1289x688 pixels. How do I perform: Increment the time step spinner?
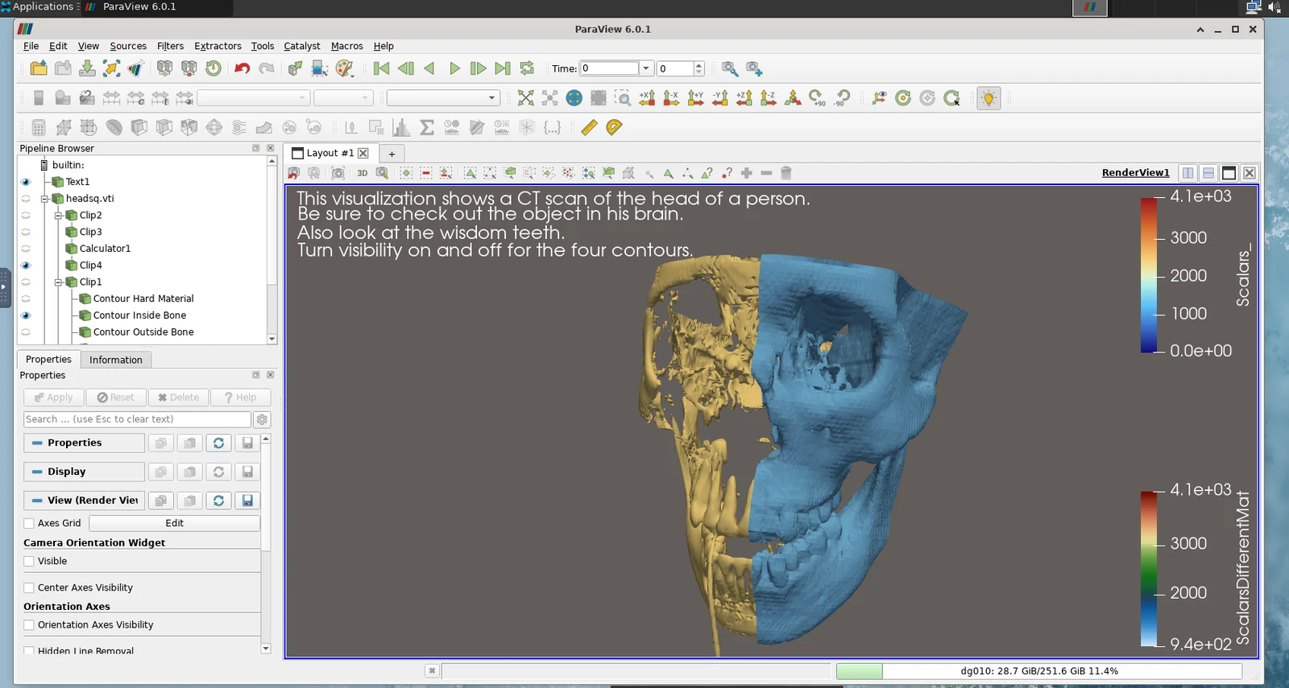698,65
